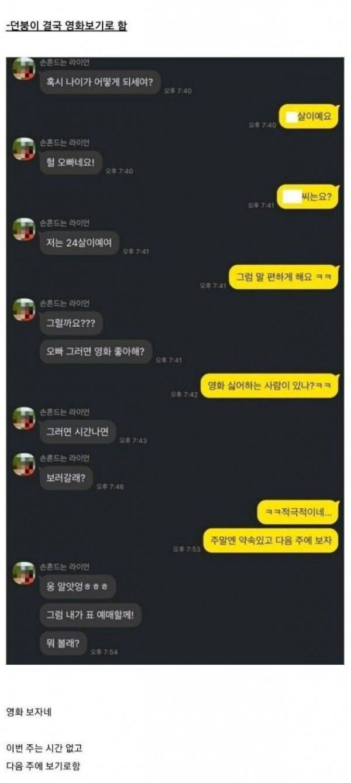The height and width of the screenshot is (783, 351).
Task: Click the underlined title '-던붕이 결국 영화보기로 함'
Action: click(x=66, y=26)
